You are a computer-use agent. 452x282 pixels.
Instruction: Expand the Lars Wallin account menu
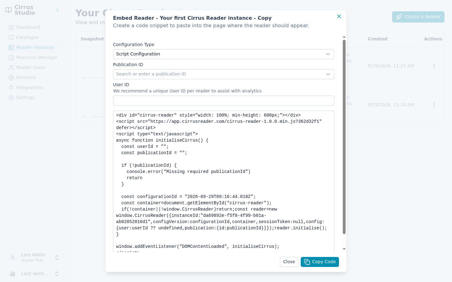57,258
